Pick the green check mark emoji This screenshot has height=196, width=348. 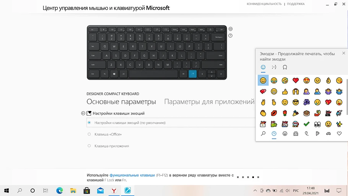point(306,124)
